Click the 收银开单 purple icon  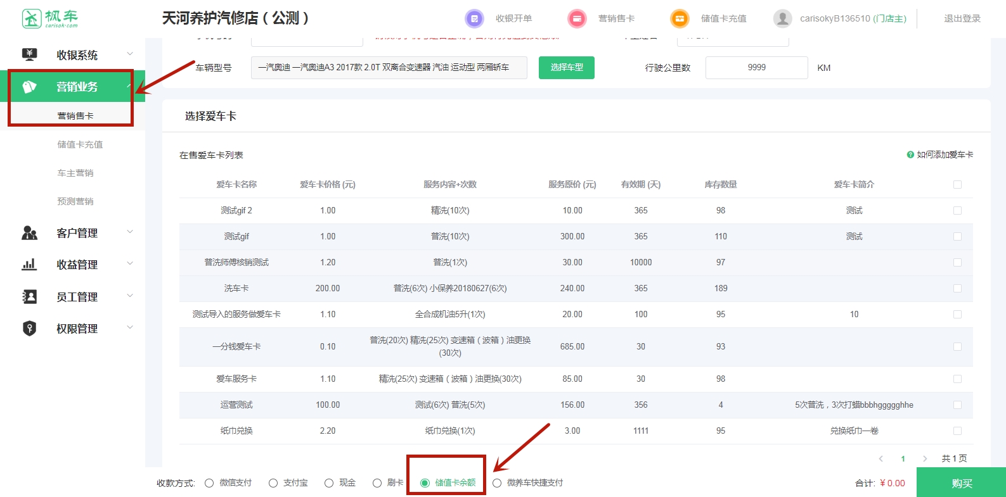click(x=474, y=18)
